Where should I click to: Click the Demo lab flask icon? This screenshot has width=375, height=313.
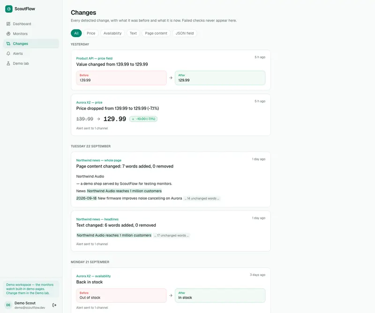click(x=8, y=63)
